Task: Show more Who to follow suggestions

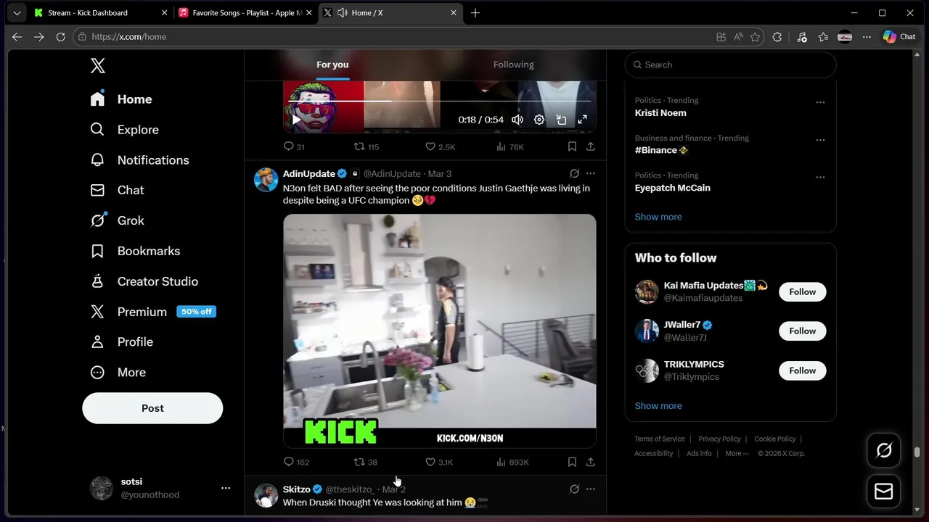Action: [x=658, y=406]
